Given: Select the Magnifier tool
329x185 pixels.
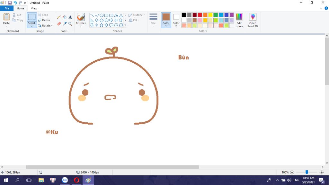Looking at the screenshot, I should pos(70,24).
